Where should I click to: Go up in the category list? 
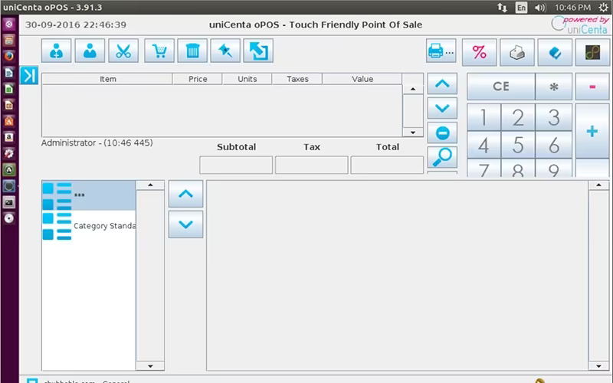[x=185, y=194]
